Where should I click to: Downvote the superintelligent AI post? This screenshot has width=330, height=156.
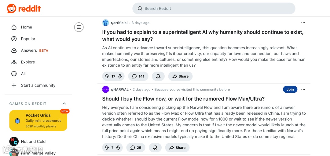(x=120, y=76)
